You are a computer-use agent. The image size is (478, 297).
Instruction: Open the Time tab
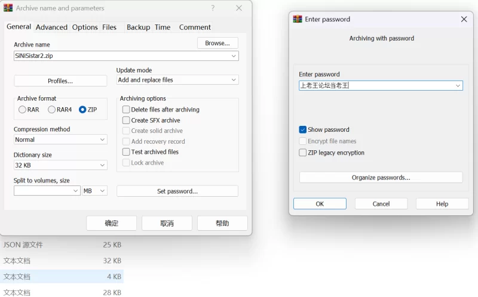163,27
